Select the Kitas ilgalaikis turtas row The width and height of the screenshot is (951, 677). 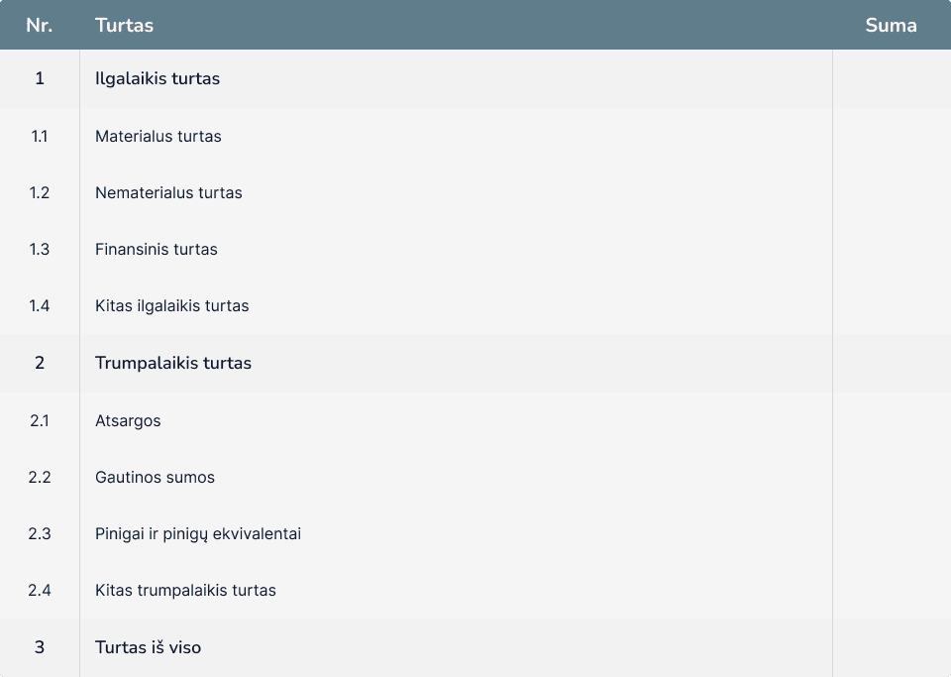tap(475, 305)
